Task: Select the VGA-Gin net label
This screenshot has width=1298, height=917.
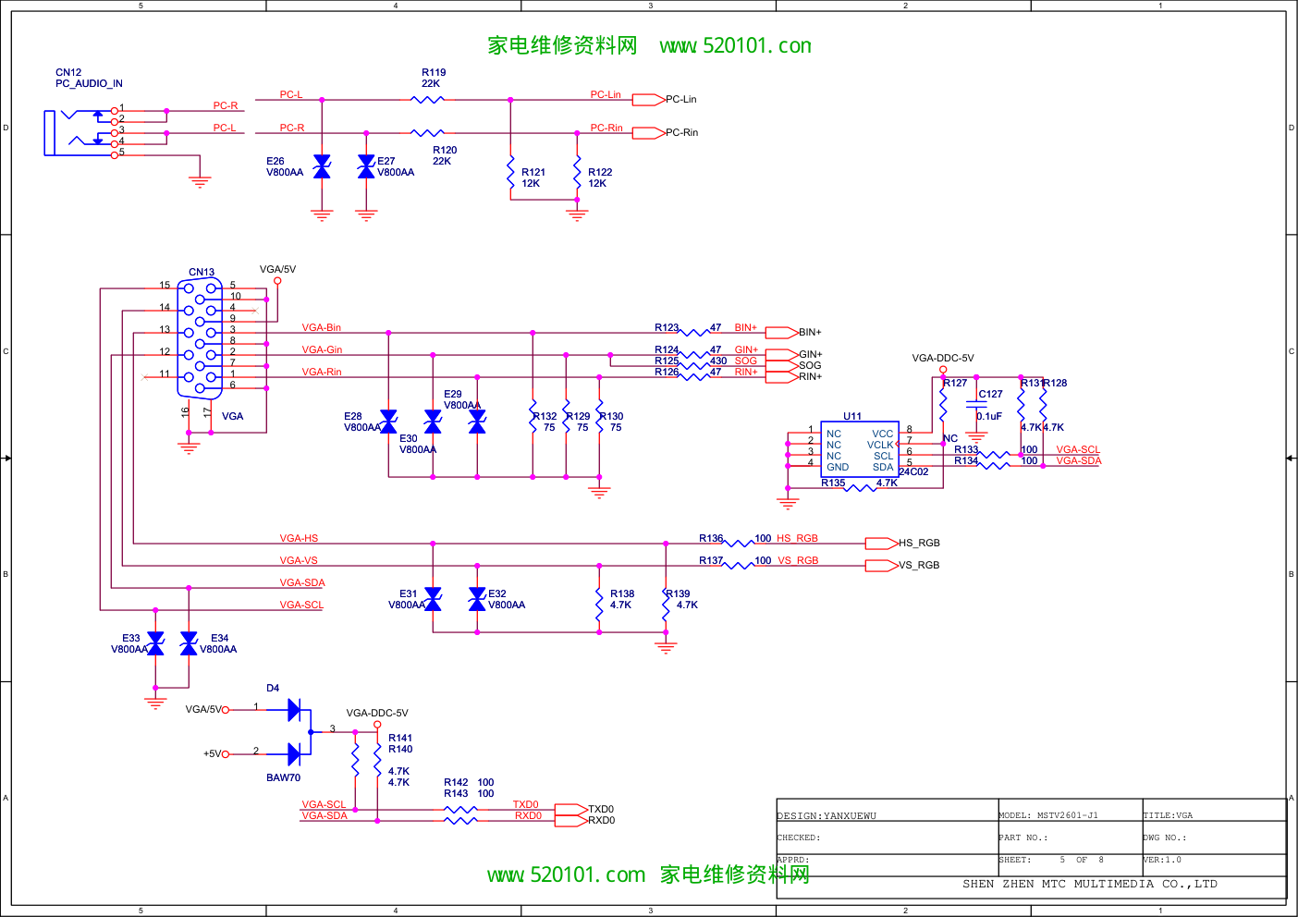Action: pos(322,349)
